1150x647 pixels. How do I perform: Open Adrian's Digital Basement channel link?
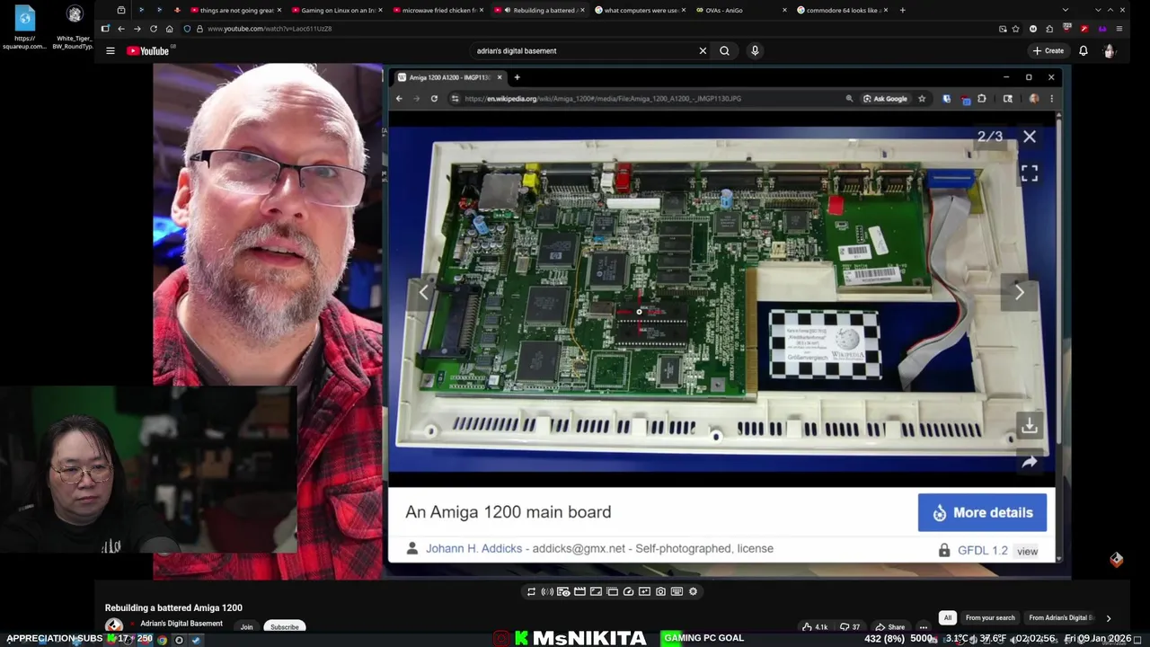click(x=181, y=623)
